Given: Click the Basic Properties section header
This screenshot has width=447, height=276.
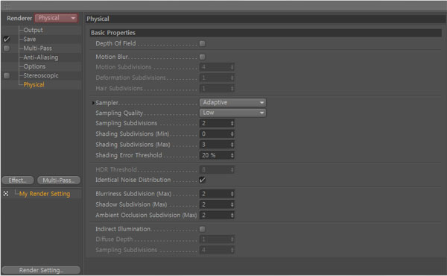Looking at the screenshot, I should point(266,33).
